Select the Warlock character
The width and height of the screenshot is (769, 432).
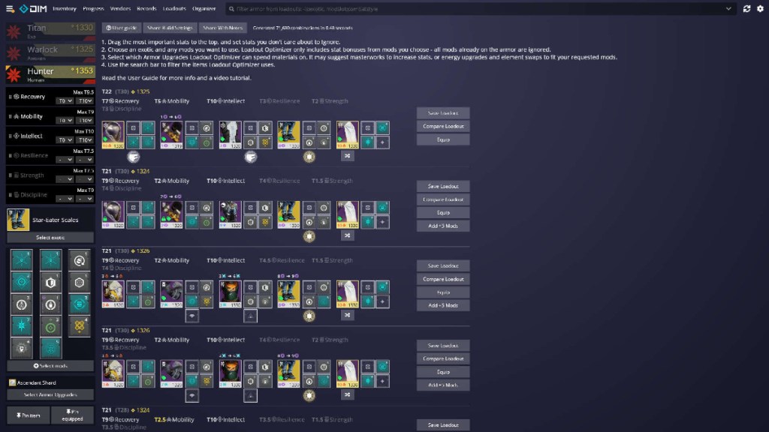point(50,52)
